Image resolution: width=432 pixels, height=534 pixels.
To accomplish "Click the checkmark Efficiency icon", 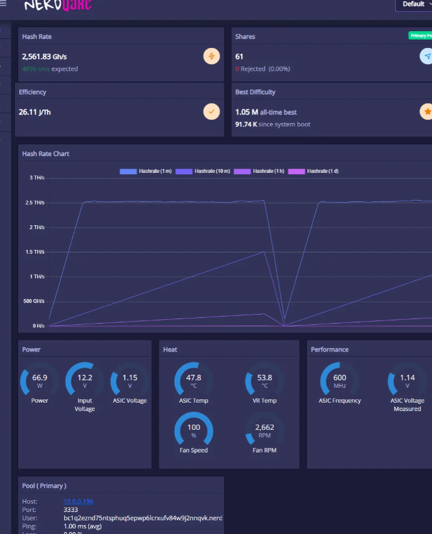I will (212, 111).
